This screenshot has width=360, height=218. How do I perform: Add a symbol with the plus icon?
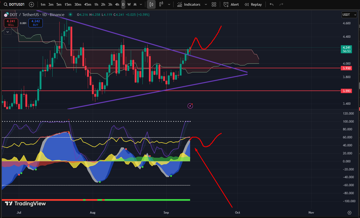tap(31, 4)
